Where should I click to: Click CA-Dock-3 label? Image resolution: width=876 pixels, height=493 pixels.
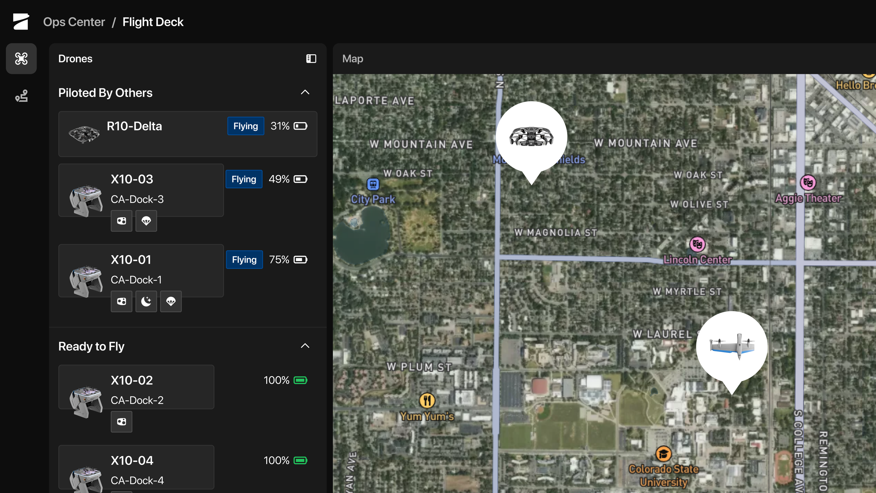(x=137, y=199)
